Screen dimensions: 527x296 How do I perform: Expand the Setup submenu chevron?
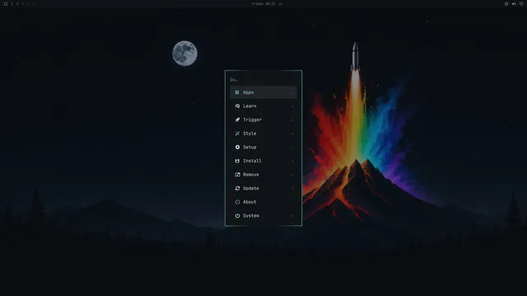coord(292,147)
